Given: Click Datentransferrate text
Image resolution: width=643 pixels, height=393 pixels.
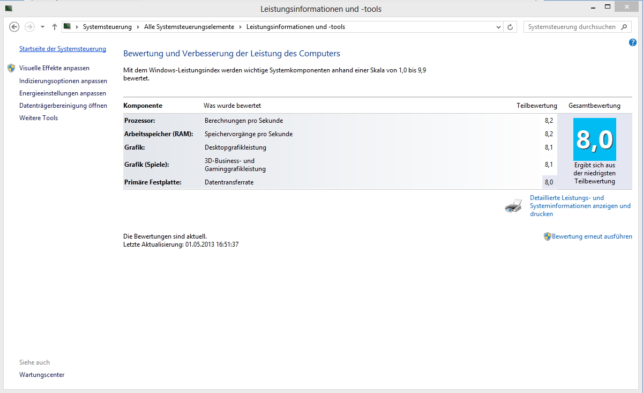Looking at the screenshot, I should click(229, 182).
